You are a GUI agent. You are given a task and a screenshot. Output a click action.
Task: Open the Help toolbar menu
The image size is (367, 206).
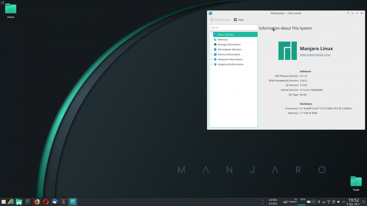239,20
